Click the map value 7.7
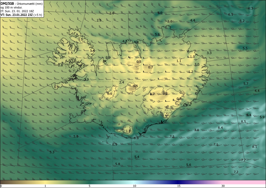266x188 pixels. click(x=243, y=160)
